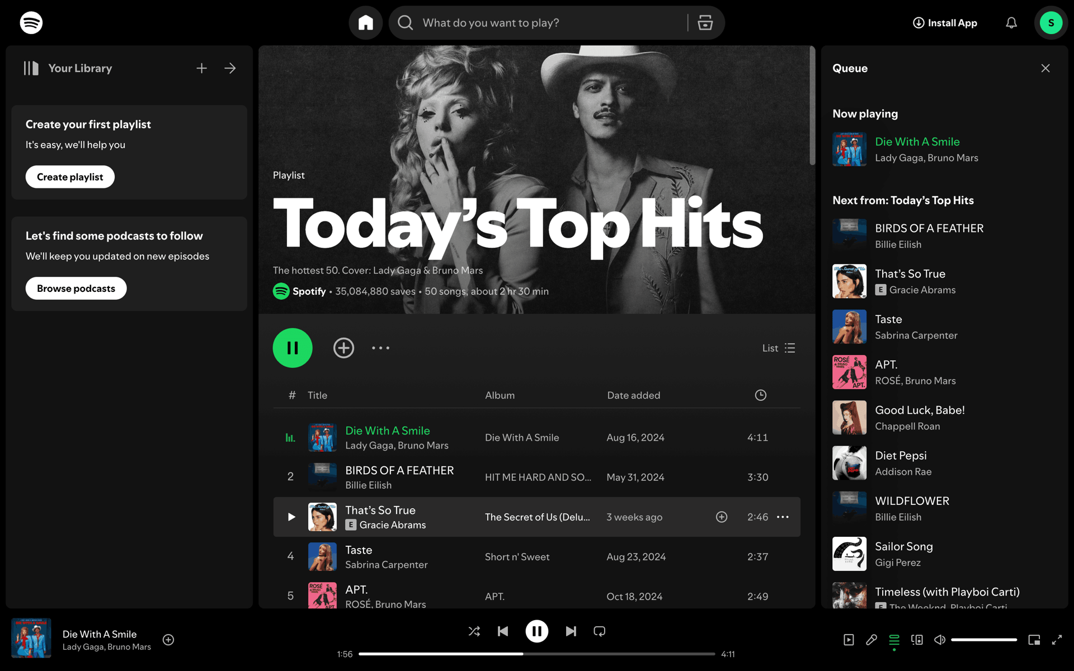Open Now Playing view icon

(849, 640)
